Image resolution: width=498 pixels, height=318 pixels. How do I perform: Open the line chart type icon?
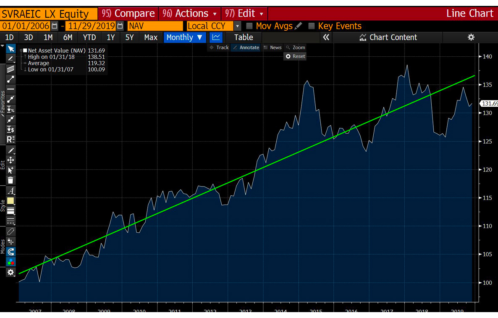(x=216, y=37)
